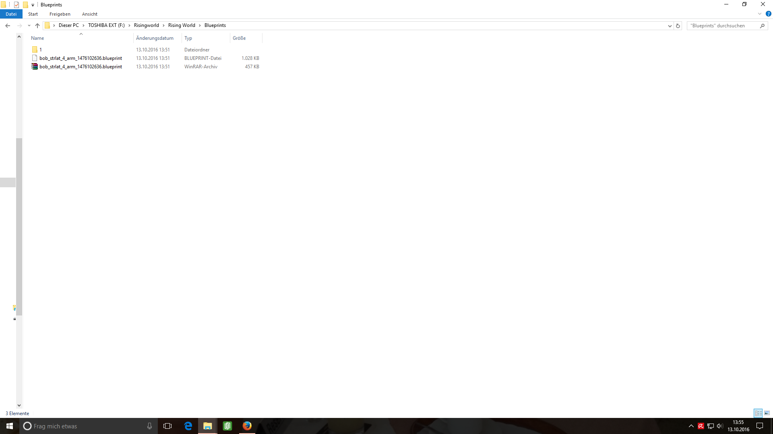Open the Firefox taskbar icon
The image size is (773, 434).
247,426
